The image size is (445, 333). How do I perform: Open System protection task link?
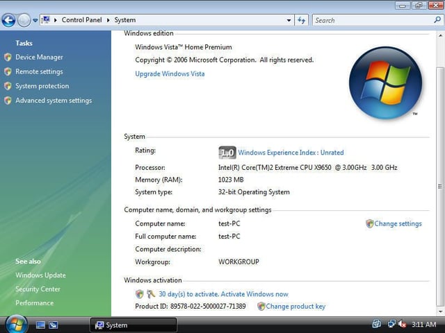42,86
